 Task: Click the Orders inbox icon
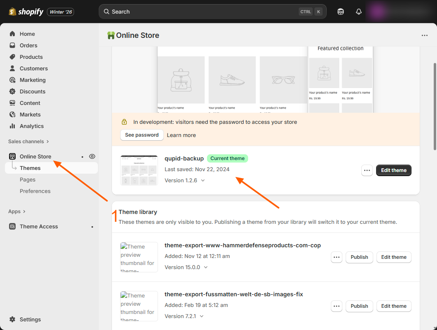[x=12, y=45]
